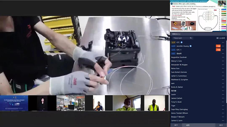Click the orange button on Jennifer Huang's row
Viewport: 227px width, 127px height.
pos(218,46)
